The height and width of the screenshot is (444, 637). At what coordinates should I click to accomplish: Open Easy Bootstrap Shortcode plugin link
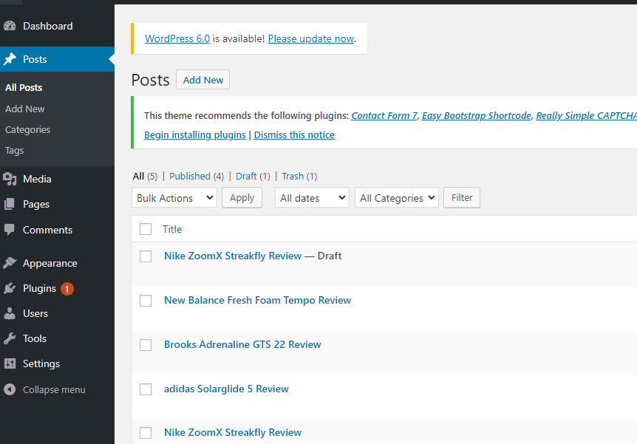(477, 116)
